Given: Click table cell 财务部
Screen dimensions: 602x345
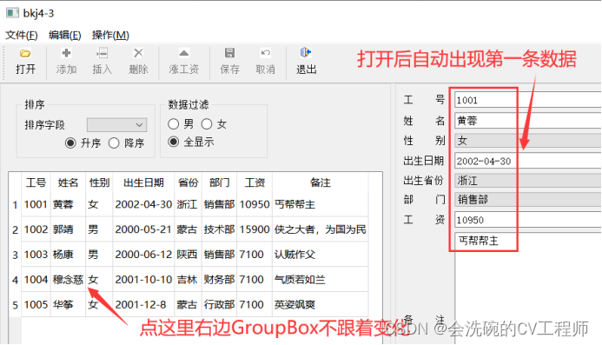Looking at the screenshot, I should click(x=219, y=279).
